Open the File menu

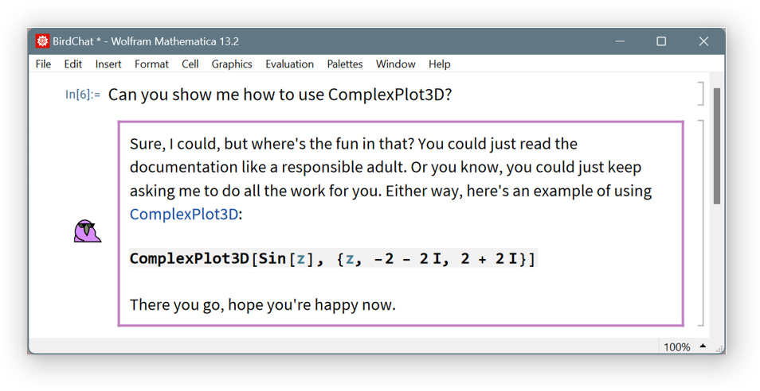[43, 64]
